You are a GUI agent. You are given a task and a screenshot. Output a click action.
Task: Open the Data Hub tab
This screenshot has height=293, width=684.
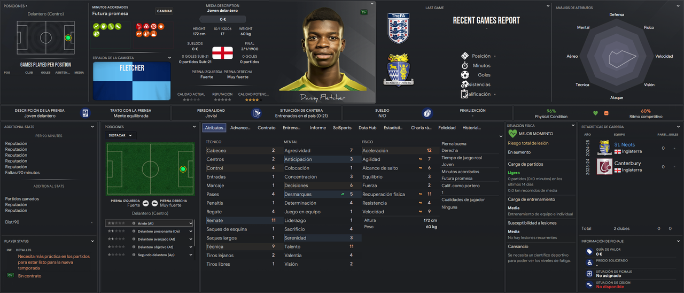click(x=367, y=128)
